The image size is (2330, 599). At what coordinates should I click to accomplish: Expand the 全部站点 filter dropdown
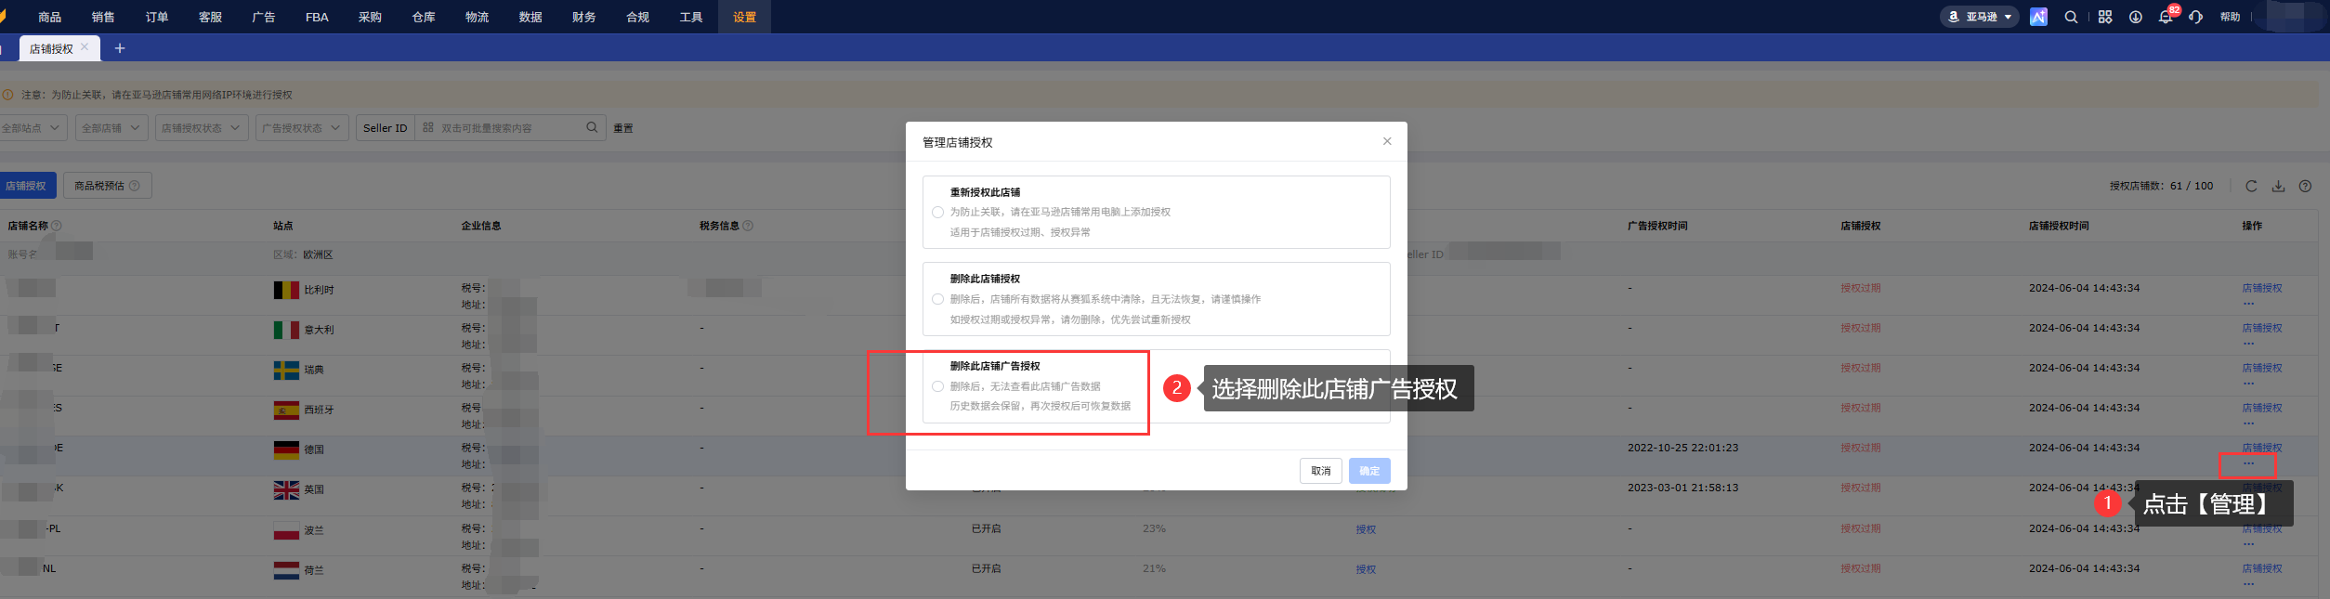pyautogui.click(x=32, y=127)
